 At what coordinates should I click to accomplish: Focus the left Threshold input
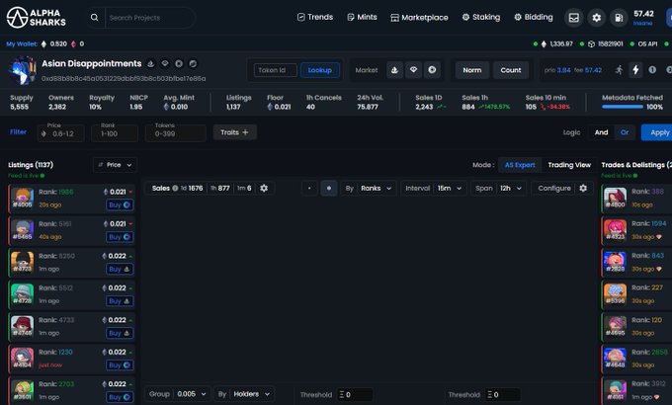pyautogui.click(x=355, y=395)
